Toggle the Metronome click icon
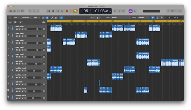The height and width of the screenshot is (110, 191). pos(135,11)
